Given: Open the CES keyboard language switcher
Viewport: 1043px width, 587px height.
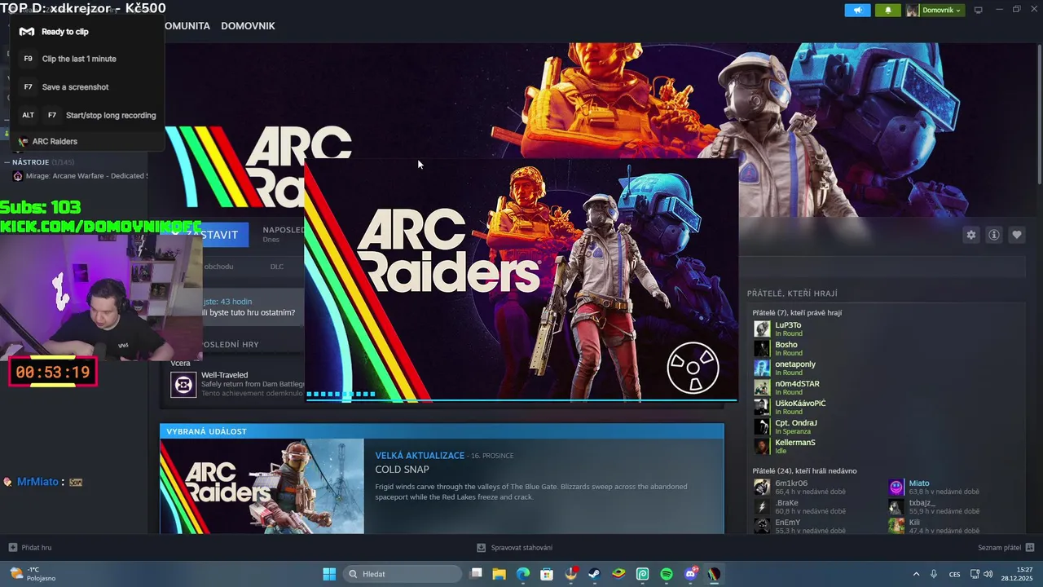Looking at the screenshot, I should [954, 574].
